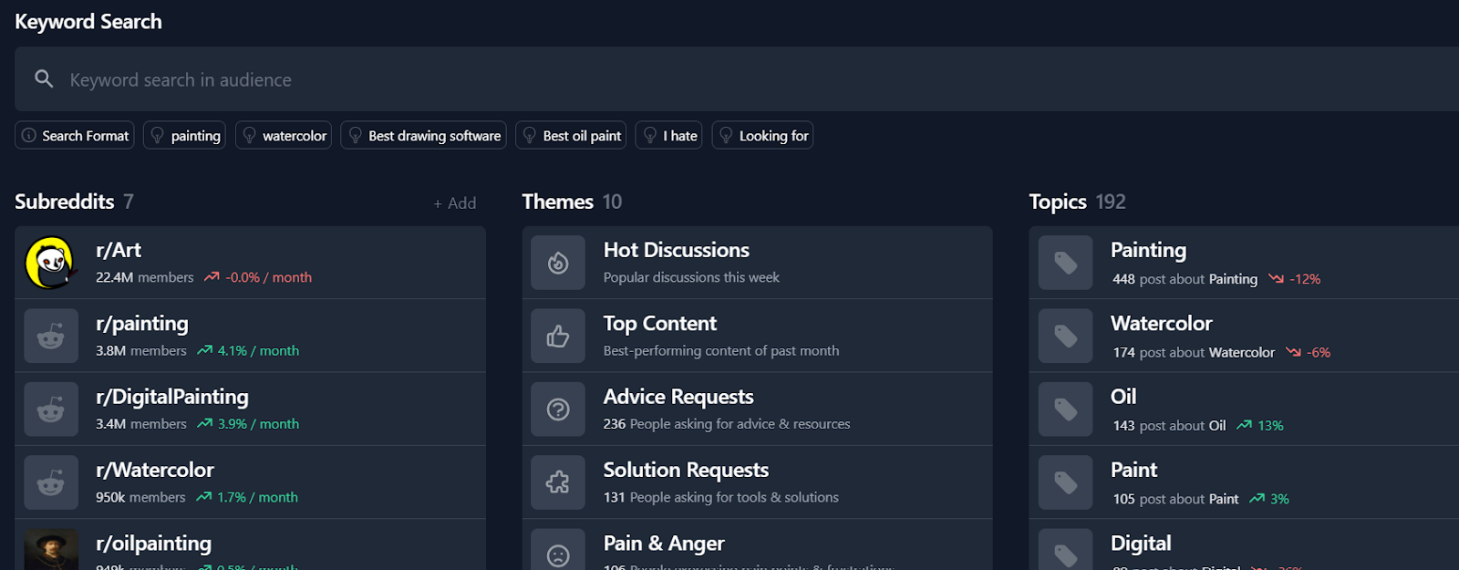The height and width of the screenshot is (570, 1459).
Task: Open the Top Content theme
Action: tap(757, 336)
